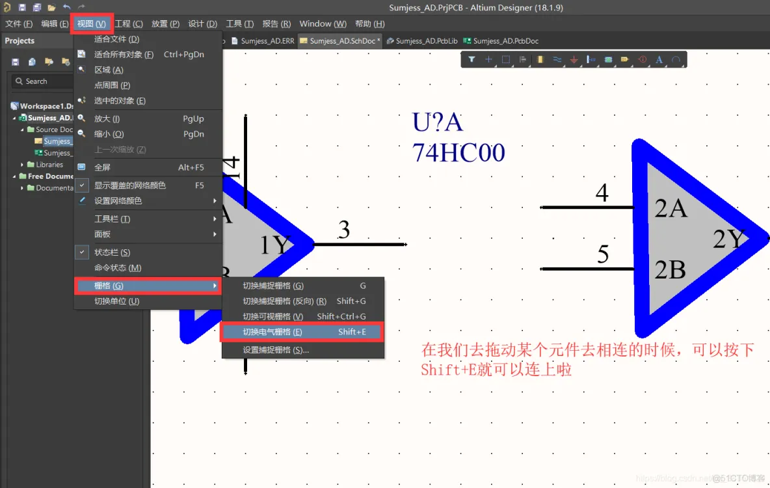Viewport: 770px width, 488px height.
Task: Select the place part component tool
Action: [540, 59]
